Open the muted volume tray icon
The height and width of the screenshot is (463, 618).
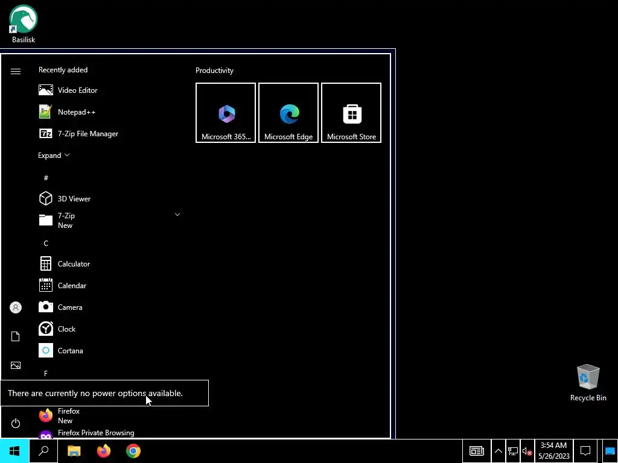pyautogui.click(x=527, y=451)
